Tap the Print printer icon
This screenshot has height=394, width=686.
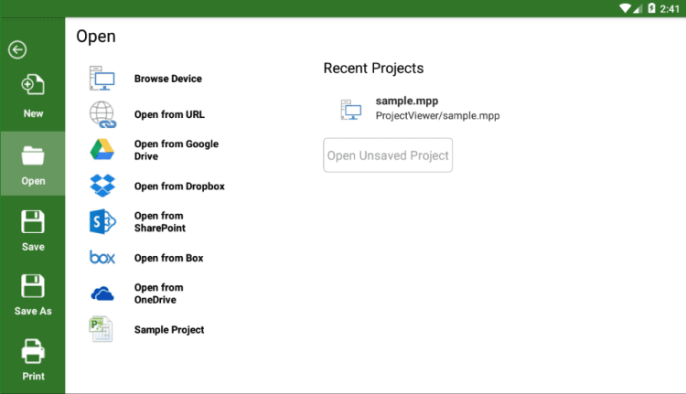[33, 351]
